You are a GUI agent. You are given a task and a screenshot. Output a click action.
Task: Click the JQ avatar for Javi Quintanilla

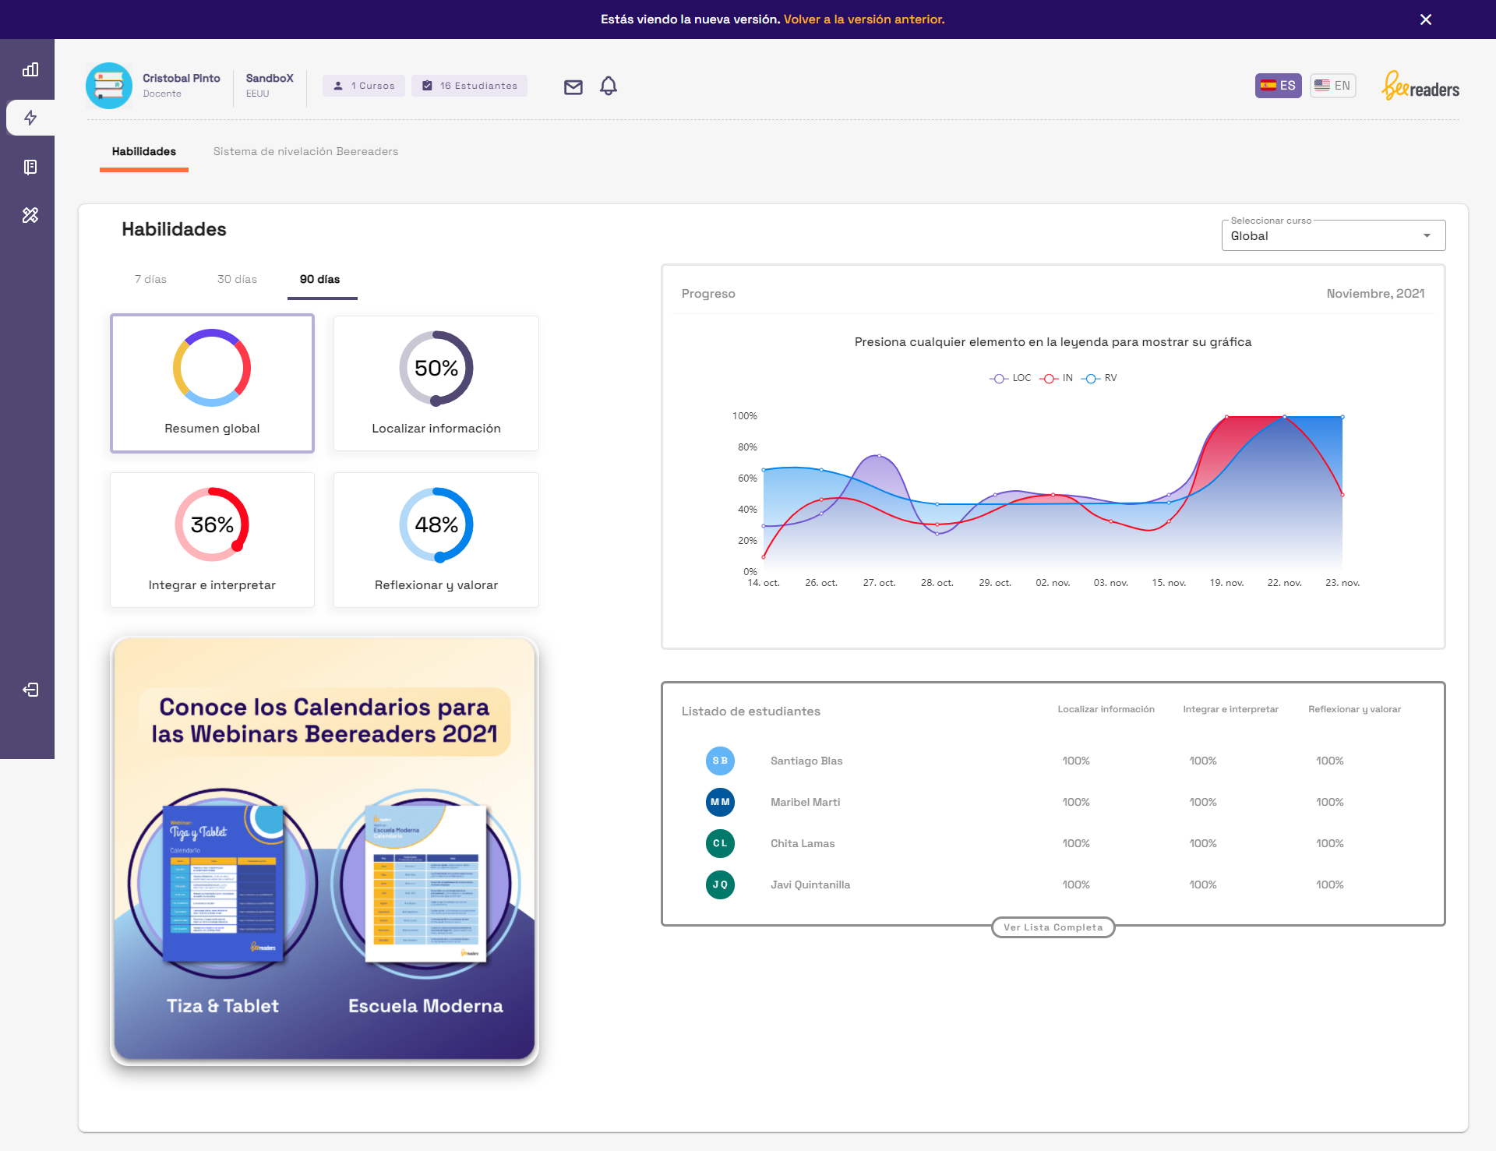720,884
